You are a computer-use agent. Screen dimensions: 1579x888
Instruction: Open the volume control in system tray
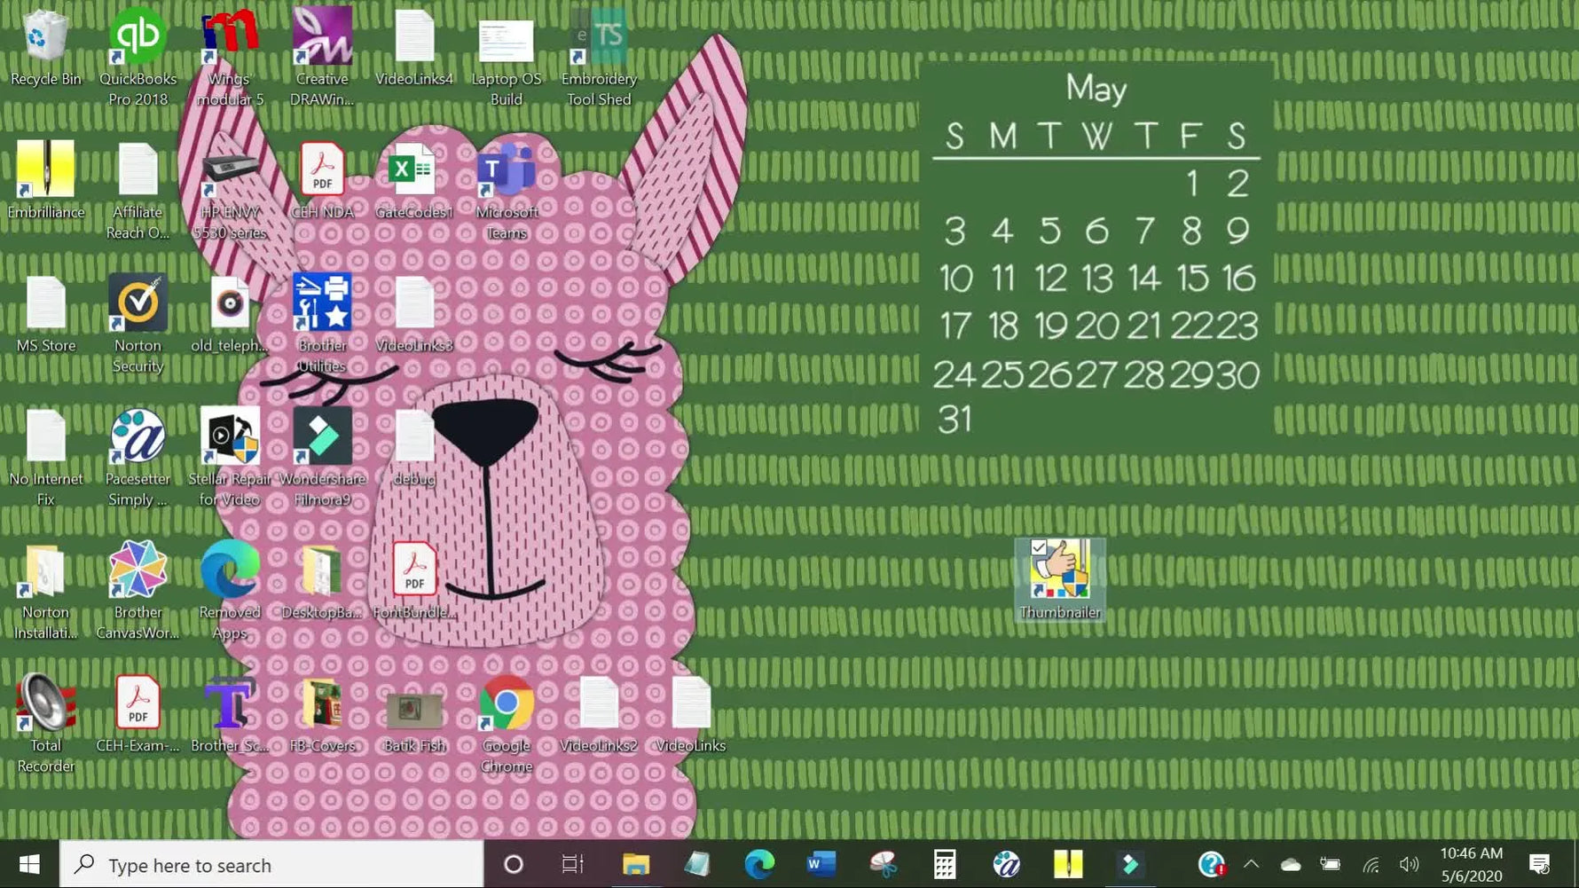[1408, 864]
